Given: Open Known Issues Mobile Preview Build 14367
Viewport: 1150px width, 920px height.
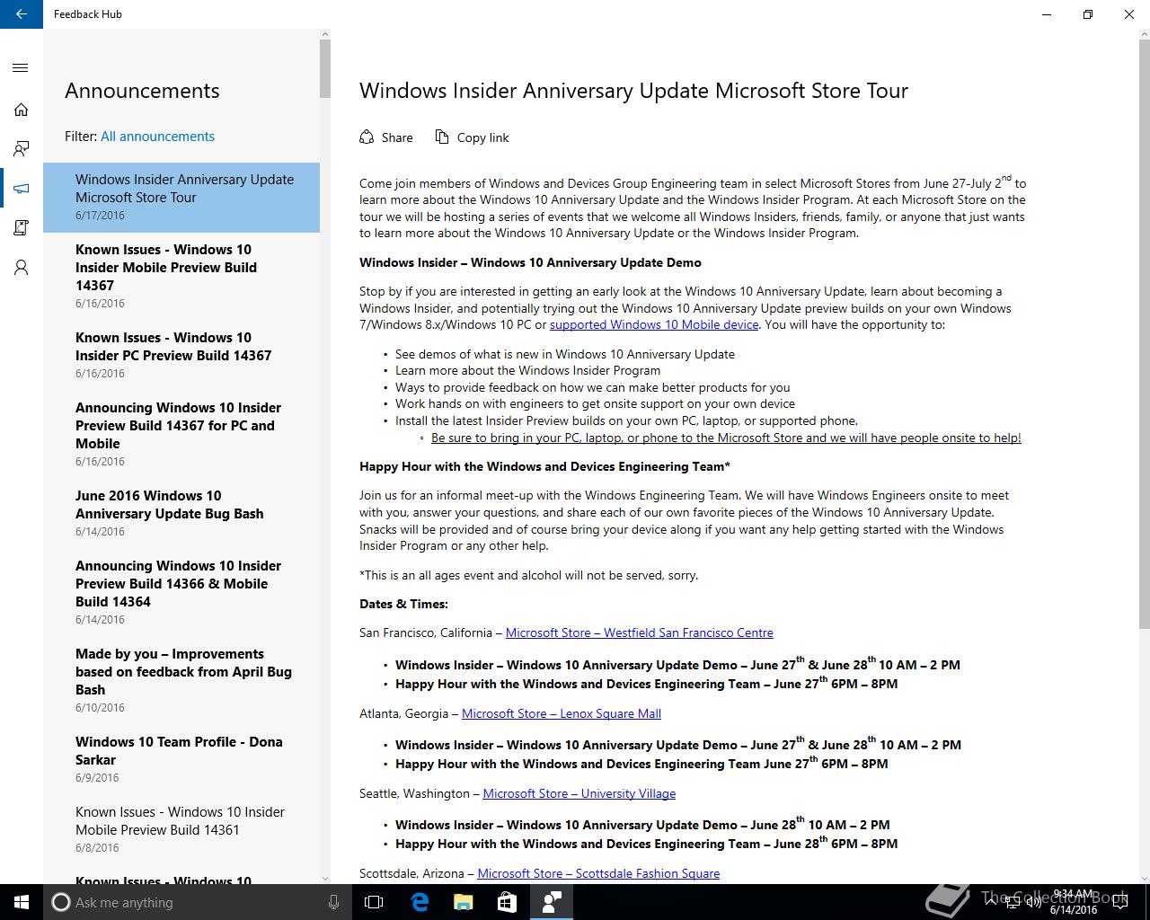Looking at the screenshot, I should click(181, 276).
